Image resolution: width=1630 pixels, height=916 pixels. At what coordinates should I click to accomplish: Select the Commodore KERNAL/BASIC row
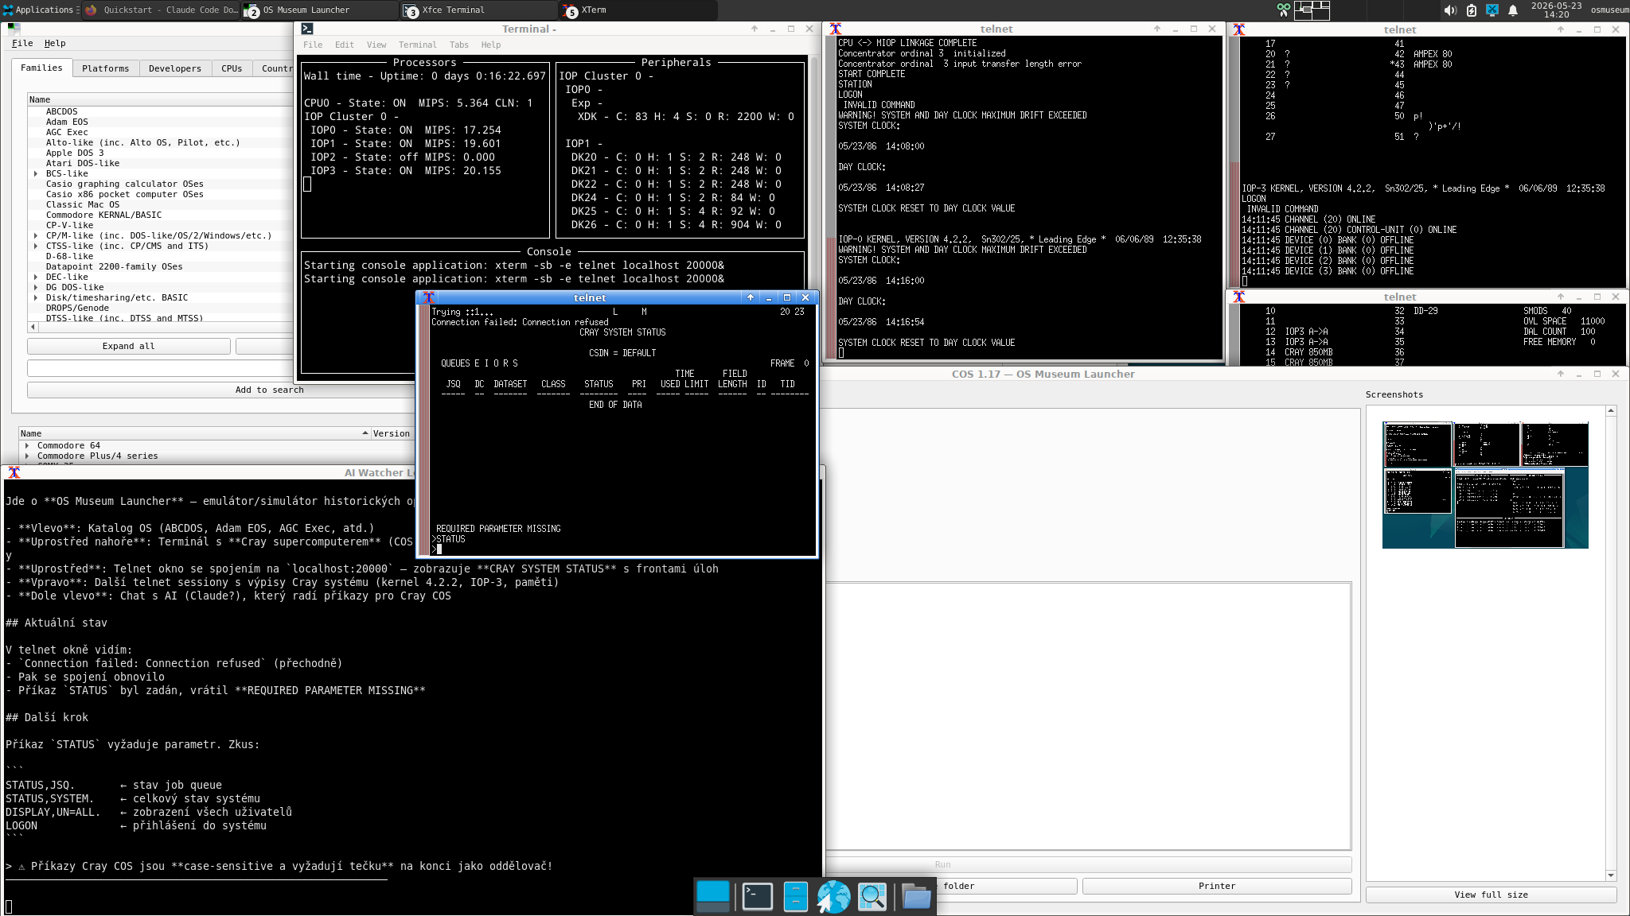(159, 215)
